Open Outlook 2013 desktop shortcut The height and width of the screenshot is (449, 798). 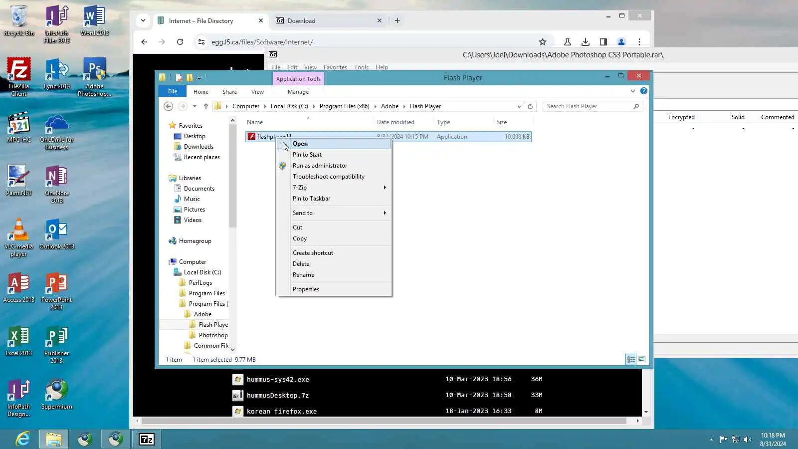click(57, 234)
